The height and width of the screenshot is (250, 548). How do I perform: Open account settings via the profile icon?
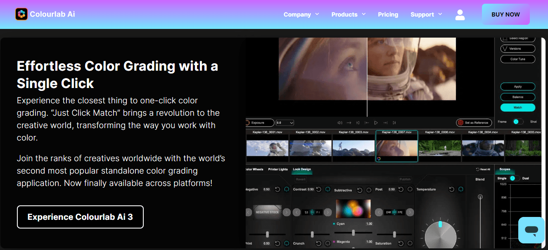[x=460, y=14]
